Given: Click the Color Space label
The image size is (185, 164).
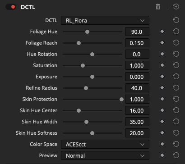Looking at the screenshot, I should click(x=44, y=144).
